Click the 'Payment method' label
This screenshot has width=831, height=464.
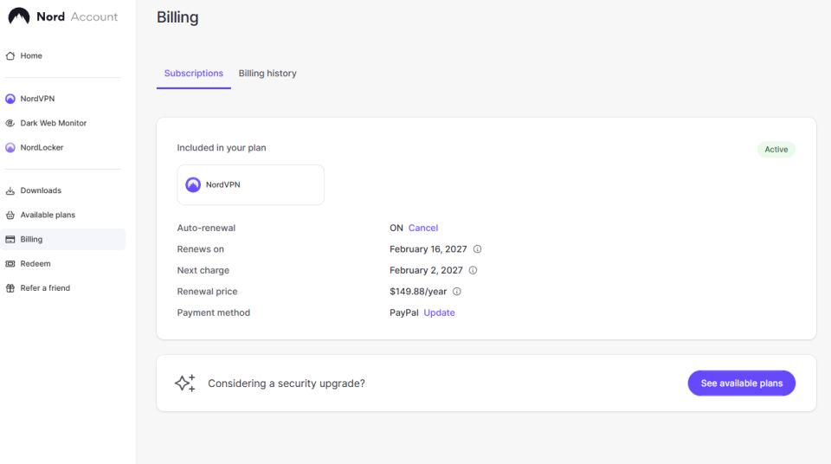pos(214,313)
